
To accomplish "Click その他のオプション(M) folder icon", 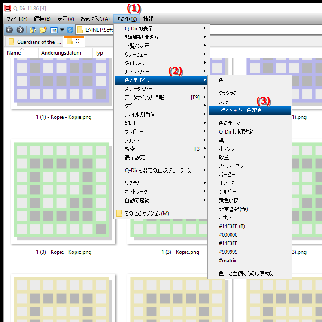I will pyautogui.click(x=119, y=213).
